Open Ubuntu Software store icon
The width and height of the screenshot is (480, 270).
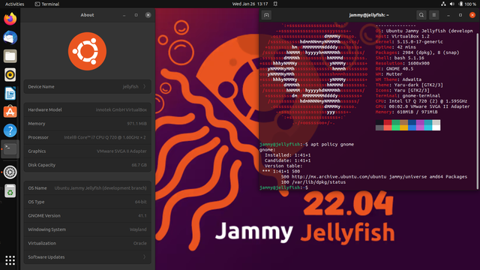coord(10,112)
